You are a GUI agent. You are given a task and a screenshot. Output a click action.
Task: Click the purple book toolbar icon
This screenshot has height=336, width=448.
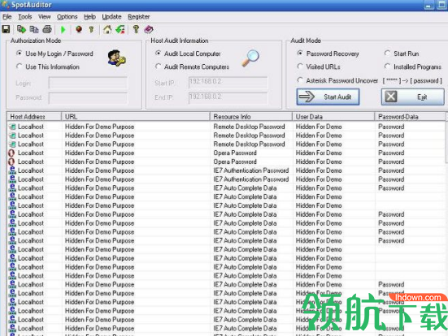pyautogui.click(x=149, y=29)
